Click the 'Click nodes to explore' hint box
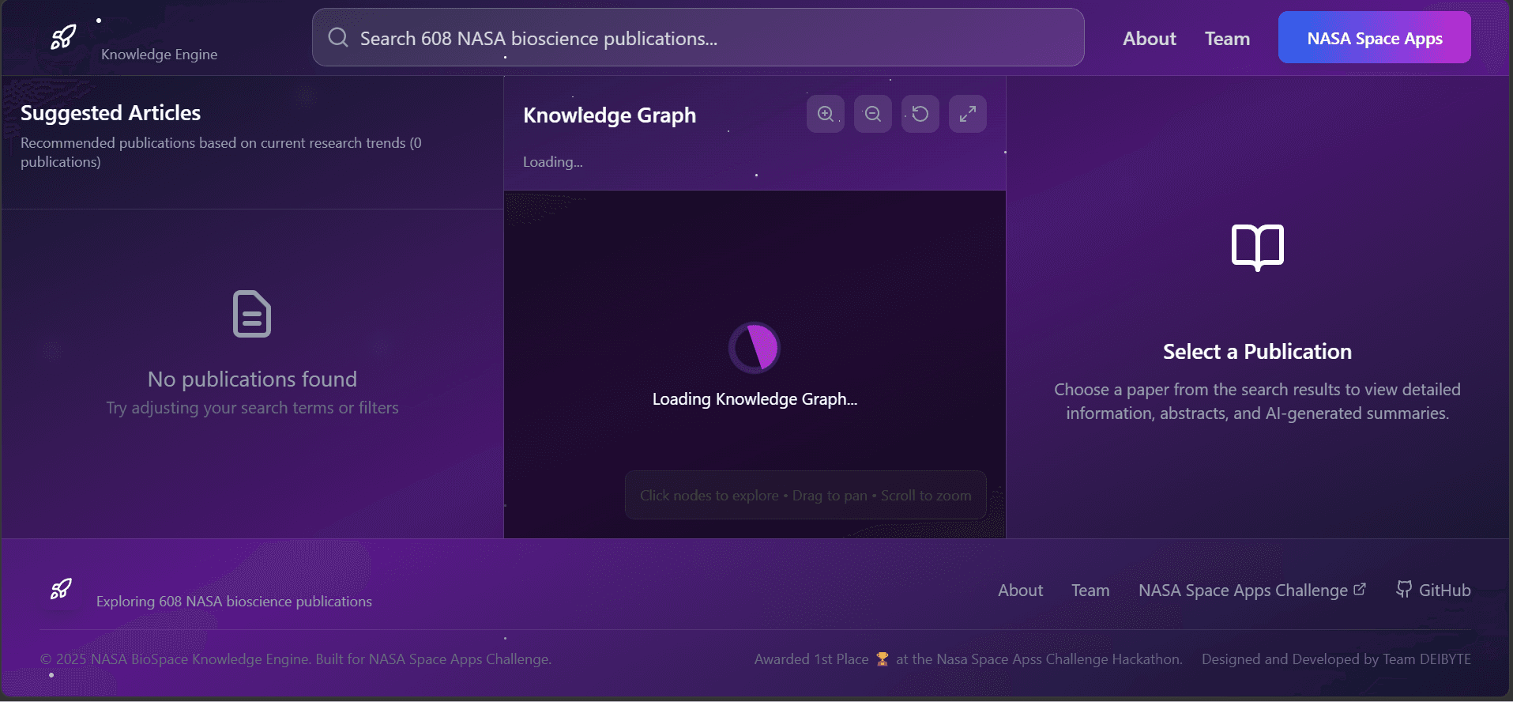This screenshot has height=702, width=1513. (x=805, y=496)
